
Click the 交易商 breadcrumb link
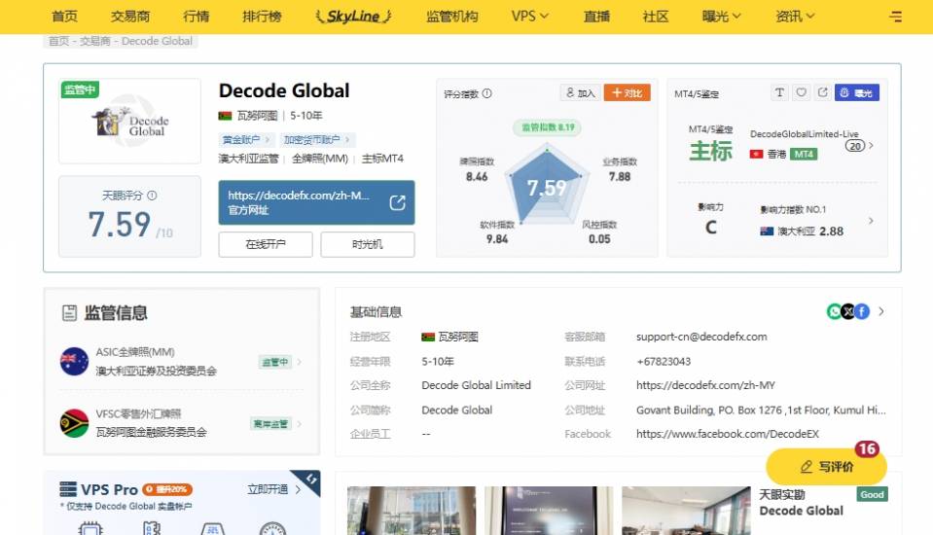(x=95, y=41)
